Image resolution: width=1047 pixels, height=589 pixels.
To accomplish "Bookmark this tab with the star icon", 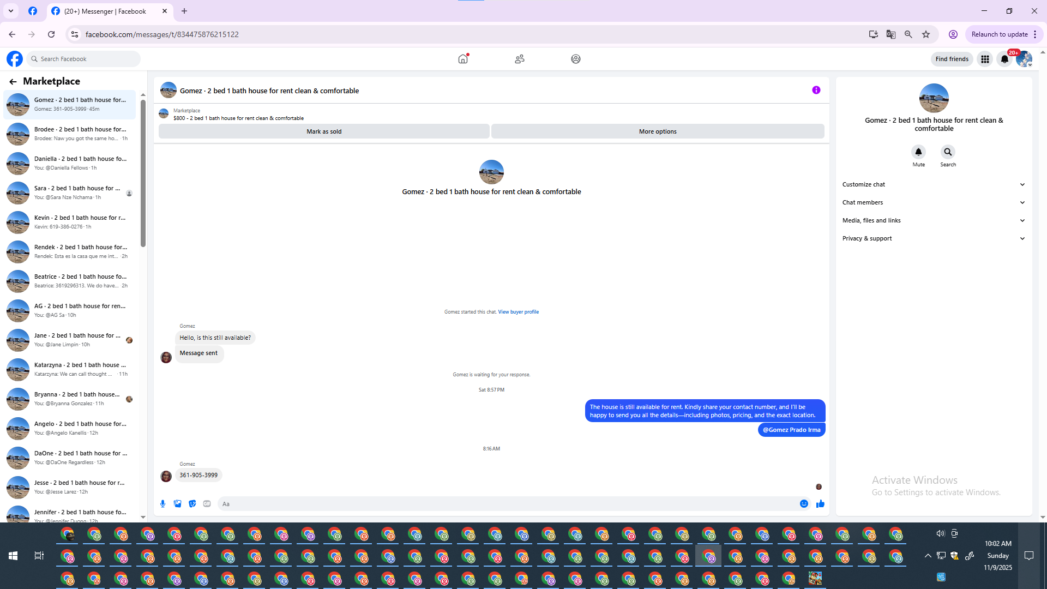I will [x=926, y=34].
